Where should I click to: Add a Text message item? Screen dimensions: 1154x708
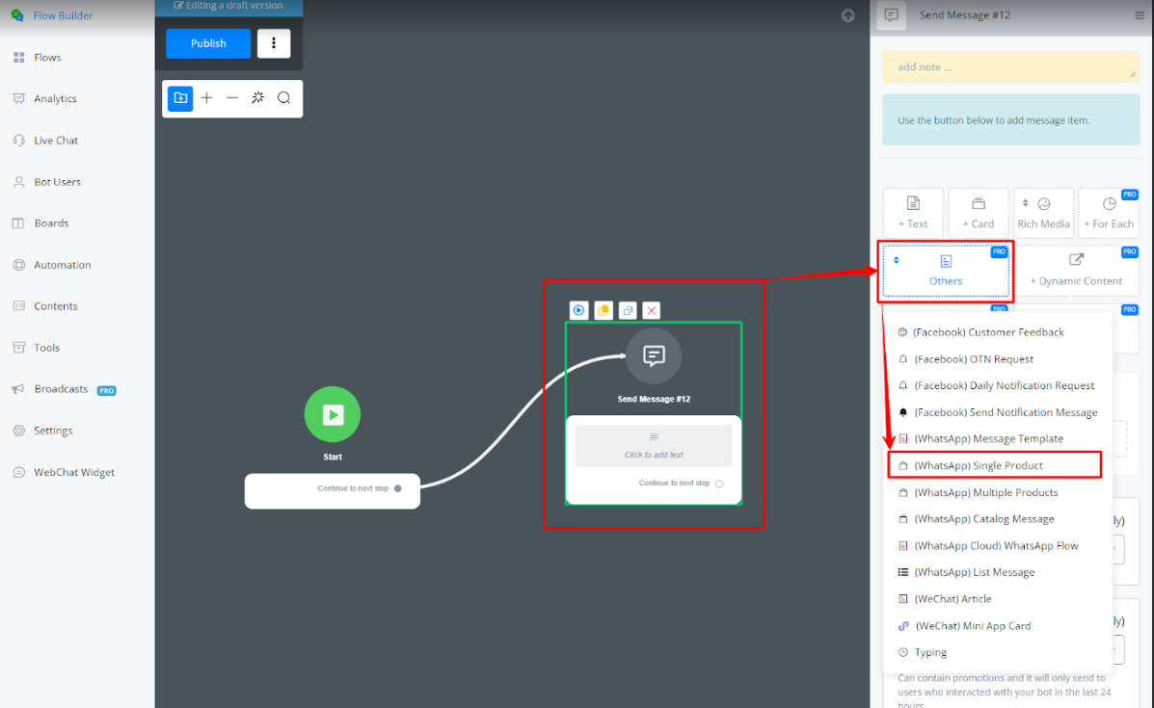913,213
